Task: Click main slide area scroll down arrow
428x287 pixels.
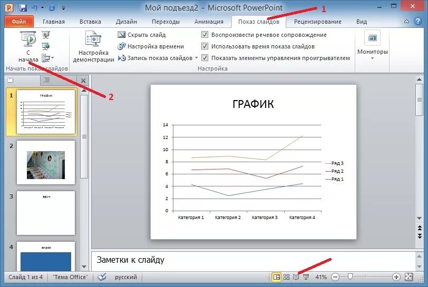Action: (x=420, y=218)
